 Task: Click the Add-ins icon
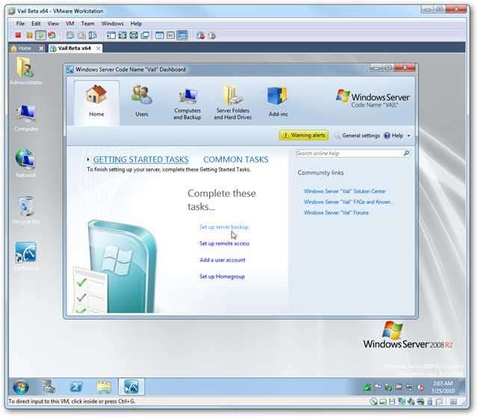277,101
